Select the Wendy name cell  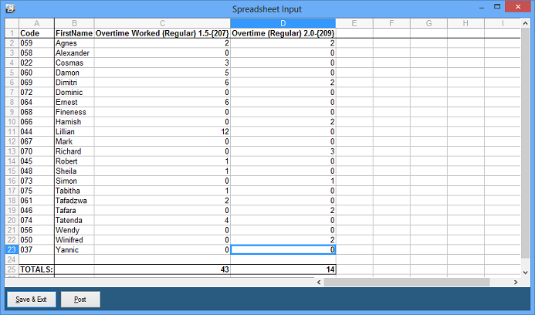click(74, 230)
